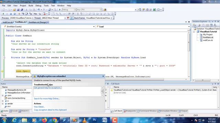Open the Debug menu
The width and height of the screenshot is (220, 123).
pyautogui.click(x=38, y=5)
